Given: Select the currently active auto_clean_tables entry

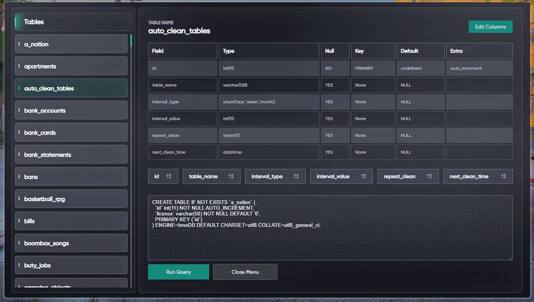Looking at the screenshot, I should pyautogui.click(x=71, y=88).
